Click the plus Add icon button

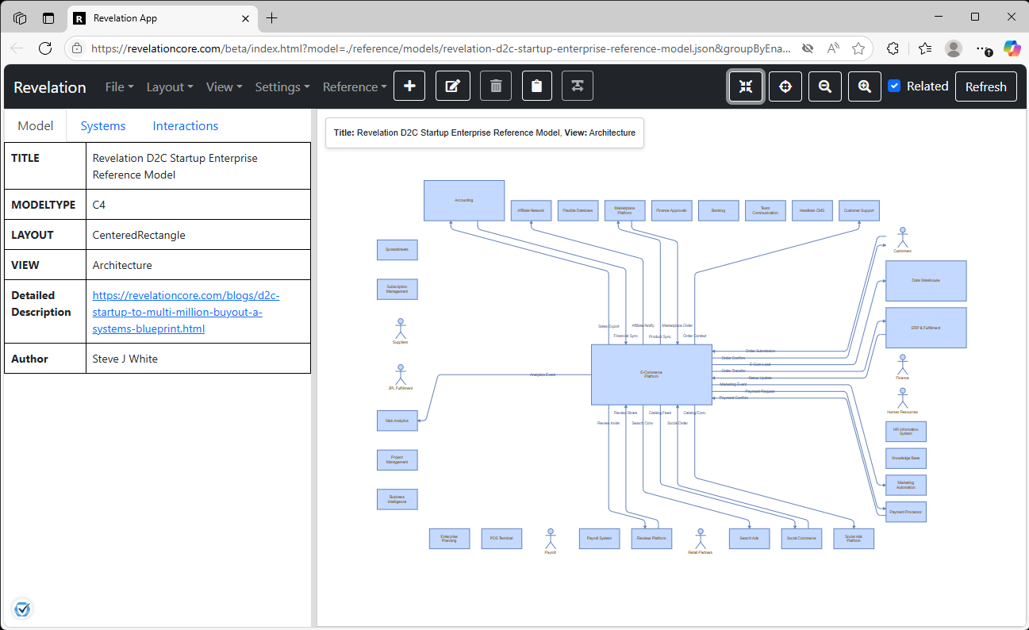pos(409,86)
